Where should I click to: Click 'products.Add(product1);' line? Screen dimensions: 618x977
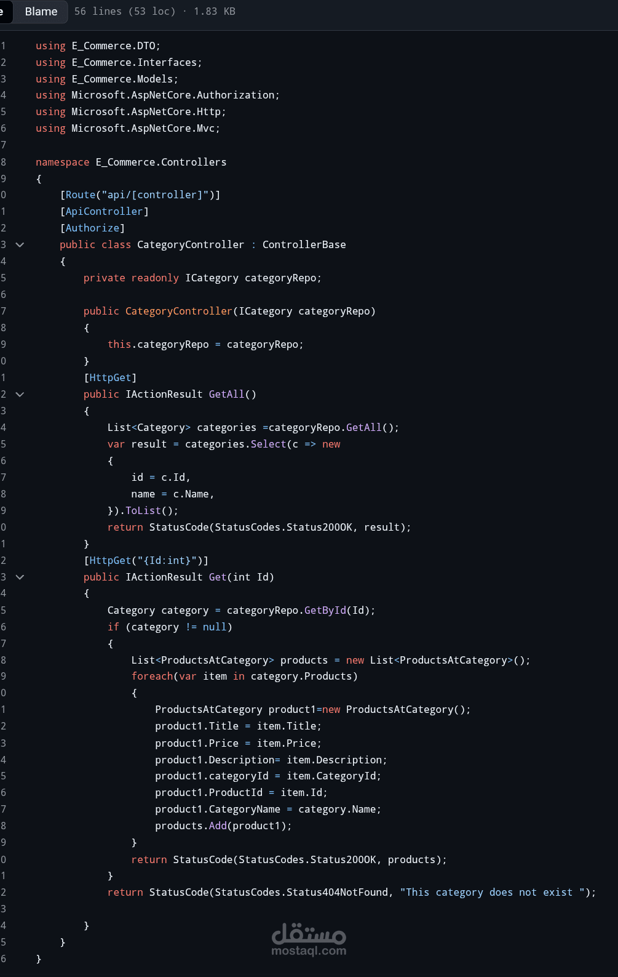click(x=223, y=826)
